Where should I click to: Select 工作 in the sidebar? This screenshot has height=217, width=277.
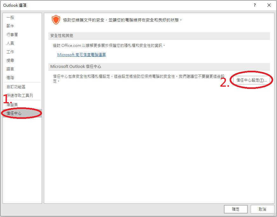(x=22, y=52)
